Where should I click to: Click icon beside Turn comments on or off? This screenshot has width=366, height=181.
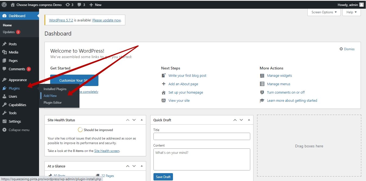tap(262, 92)
